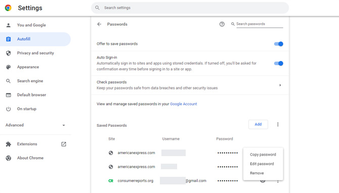Click the Default browser window icon
339x193 pixels.
click(9, 95)
